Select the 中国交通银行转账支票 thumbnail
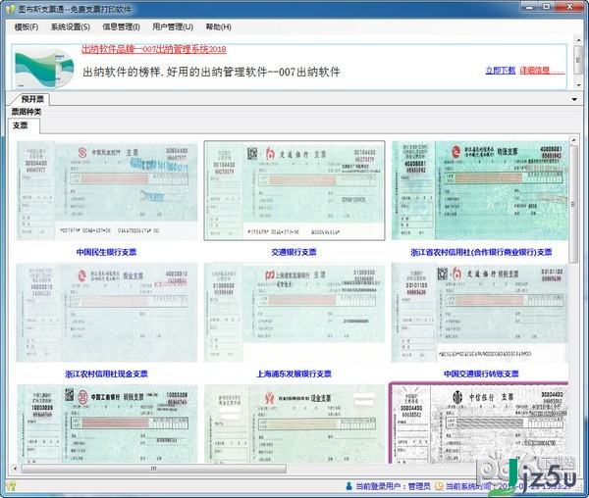589x498 pixels. tap(480, 313)
